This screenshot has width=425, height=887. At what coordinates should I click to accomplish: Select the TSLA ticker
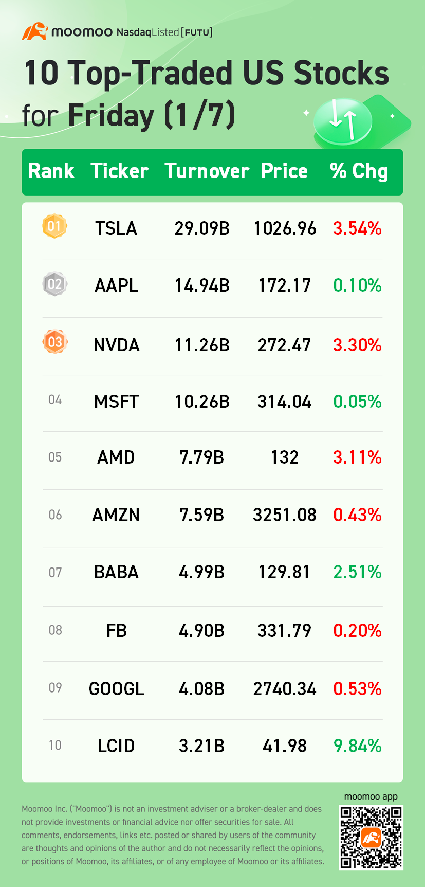tap(116, 228)
